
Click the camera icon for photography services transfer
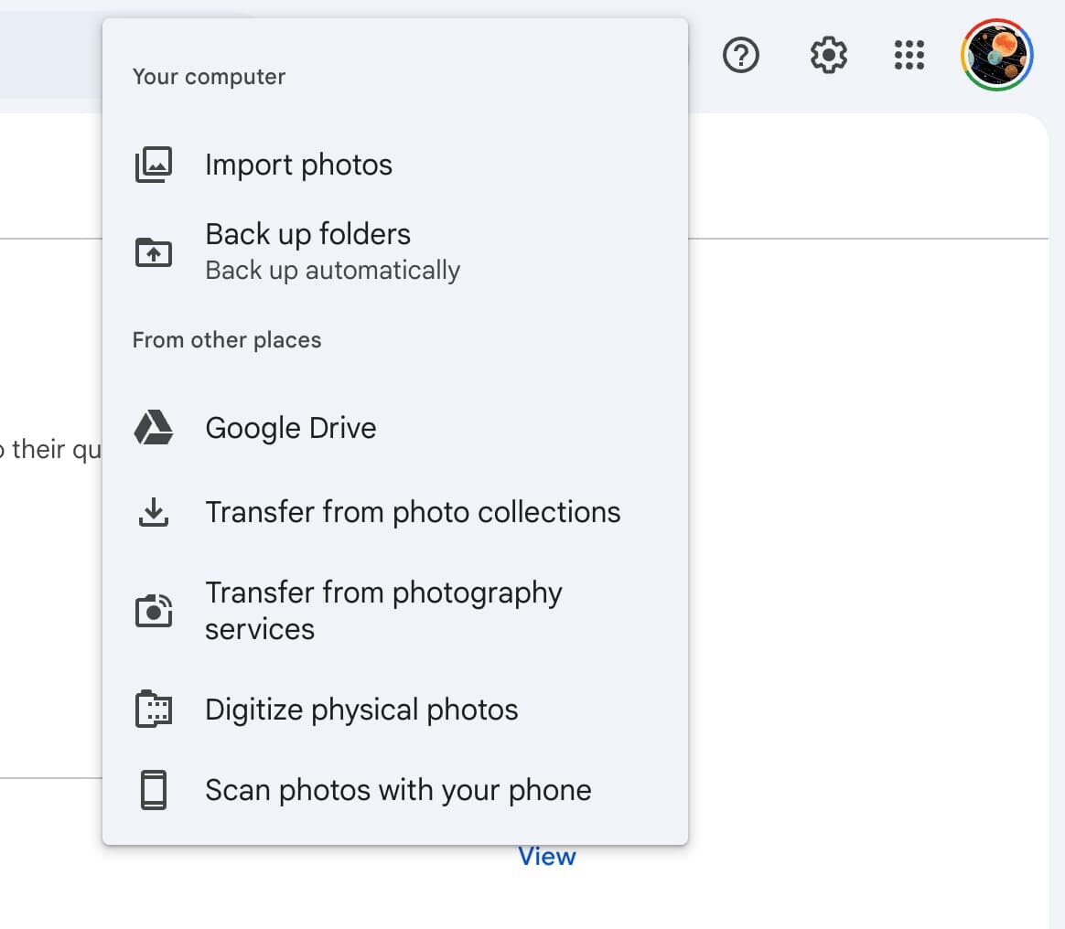pos(154,610)
